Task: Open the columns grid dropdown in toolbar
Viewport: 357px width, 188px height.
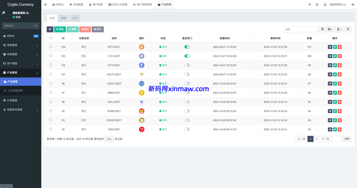Action: pos(330,29)
